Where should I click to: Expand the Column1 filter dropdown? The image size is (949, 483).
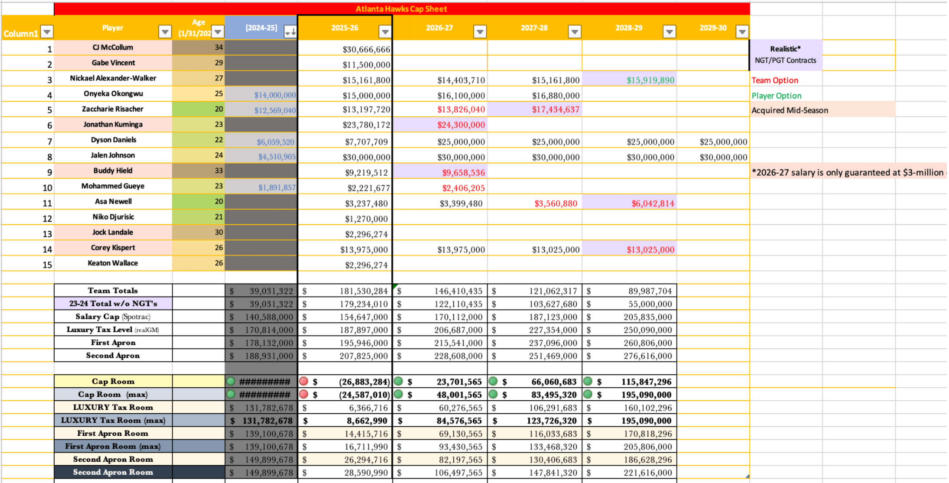point(47,32)
